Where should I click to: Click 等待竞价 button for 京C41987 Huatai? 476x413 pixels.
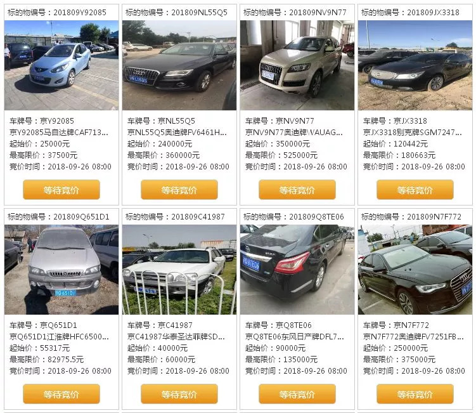click(179, 394)
